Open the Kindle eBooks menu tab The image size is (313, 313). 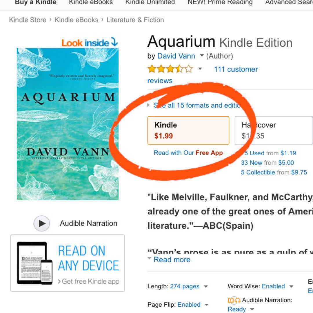[91, 2]
